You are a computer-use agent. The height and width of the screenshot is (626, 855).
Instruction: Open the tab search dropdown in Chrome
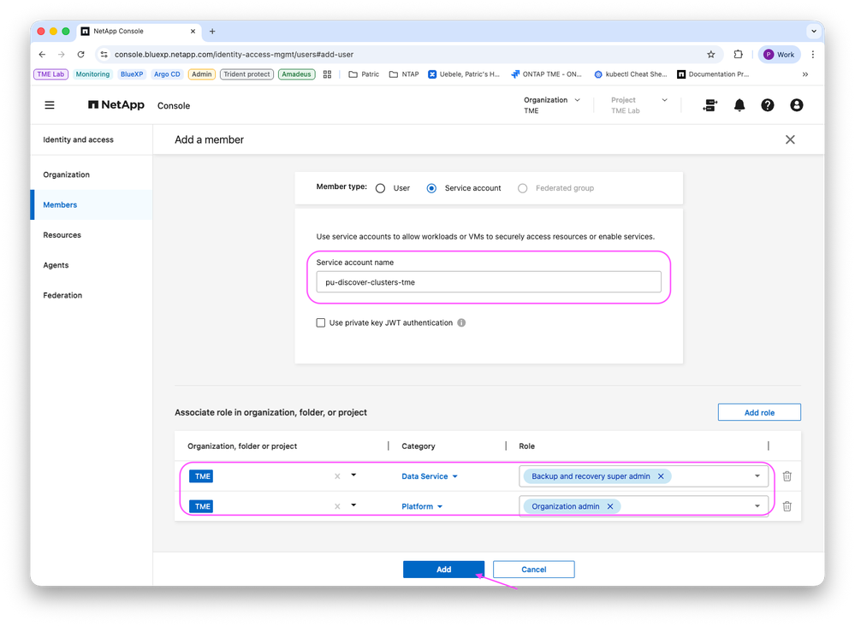point(814,31)
